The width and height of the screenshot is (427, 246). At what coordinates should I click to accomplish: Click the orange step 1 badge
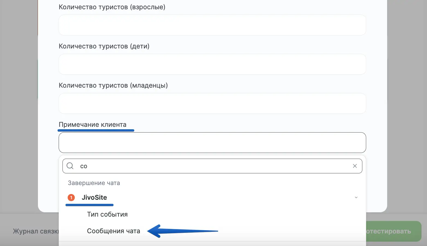click(x=71, y=198)
